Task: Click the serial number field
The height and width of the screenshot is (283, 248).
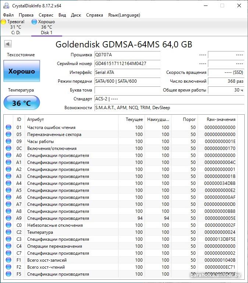Action: pos(127,64)
